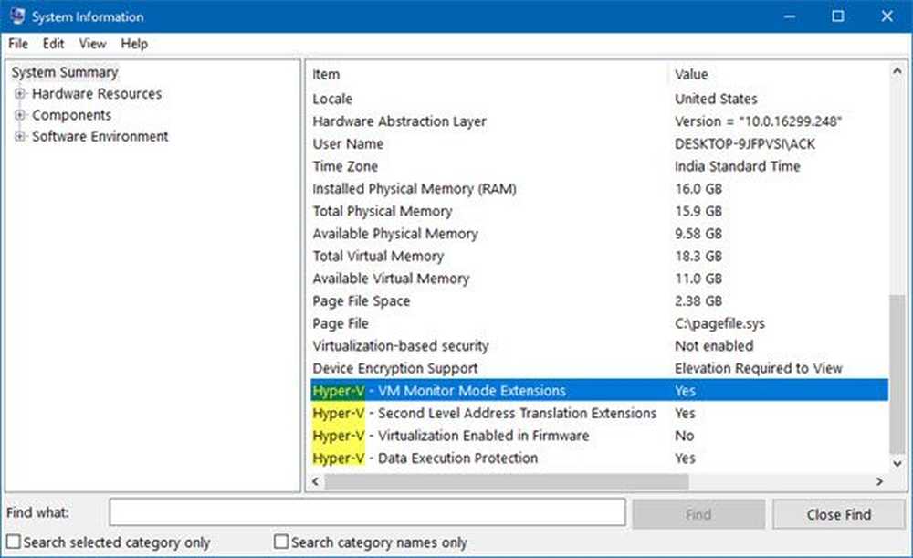Enable Search selected category only

pyautogui.click(x=16, y=541)
